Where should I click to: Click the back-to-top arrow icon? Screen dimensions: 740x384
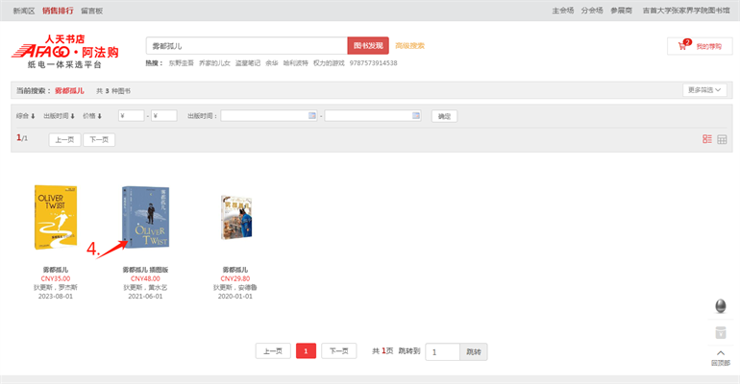coord(721,352)
